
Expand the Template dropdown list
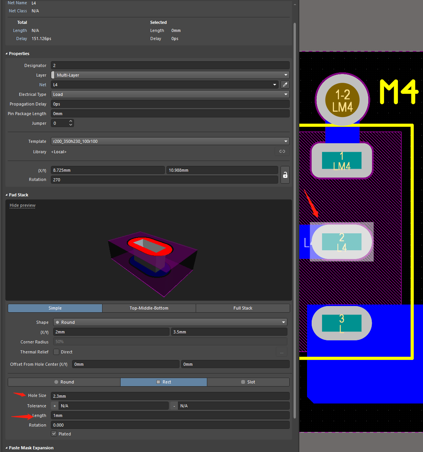coord(285,141)
